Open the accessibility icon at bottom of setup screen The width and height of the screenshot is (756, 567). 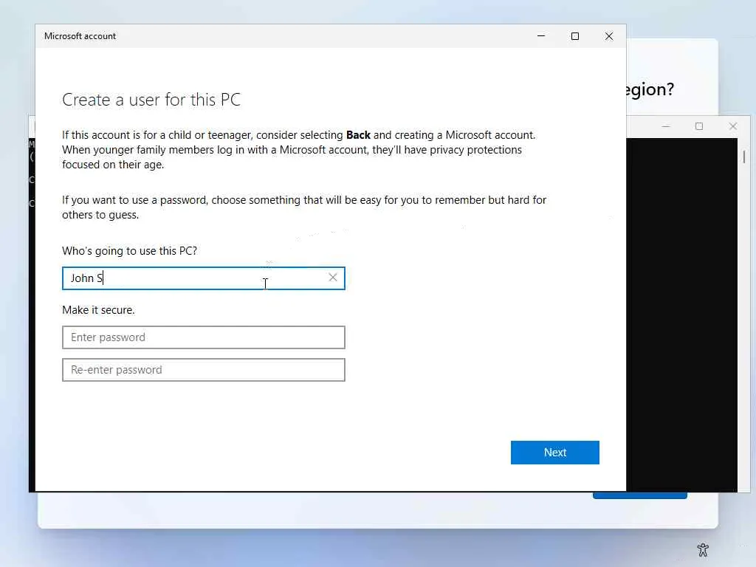[x=703, y=549]
